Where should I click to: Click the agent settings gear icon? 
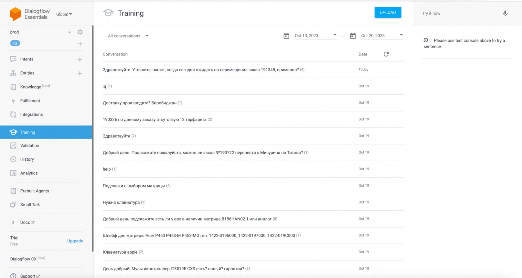[80, 32]
